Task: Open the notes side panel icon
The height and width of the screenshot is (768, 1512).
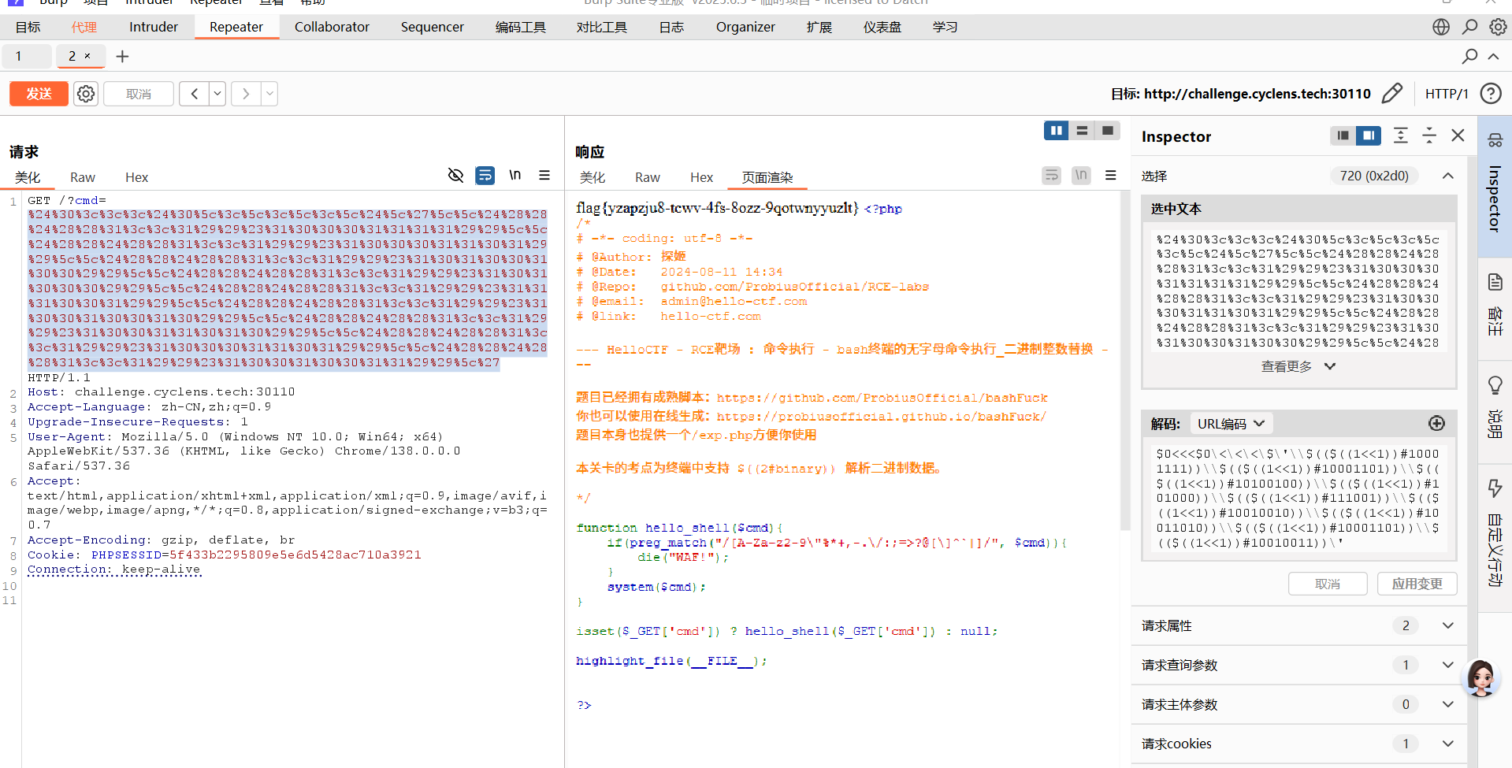Action: [1495, 282]
